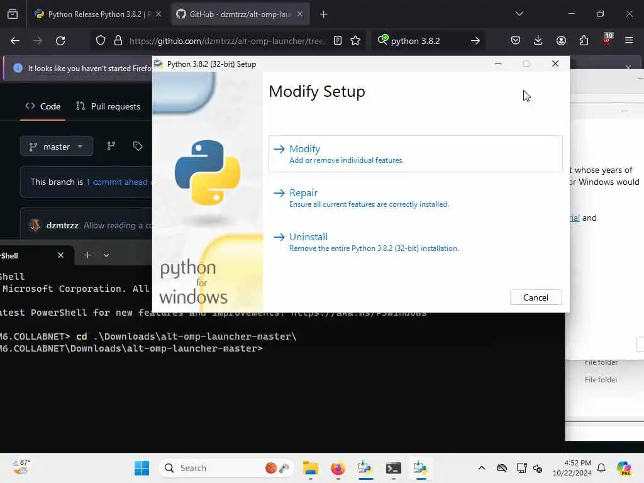Open the Firefox downloads panel
The height and width of the screenshot is (483, 644).
point(538,40)
